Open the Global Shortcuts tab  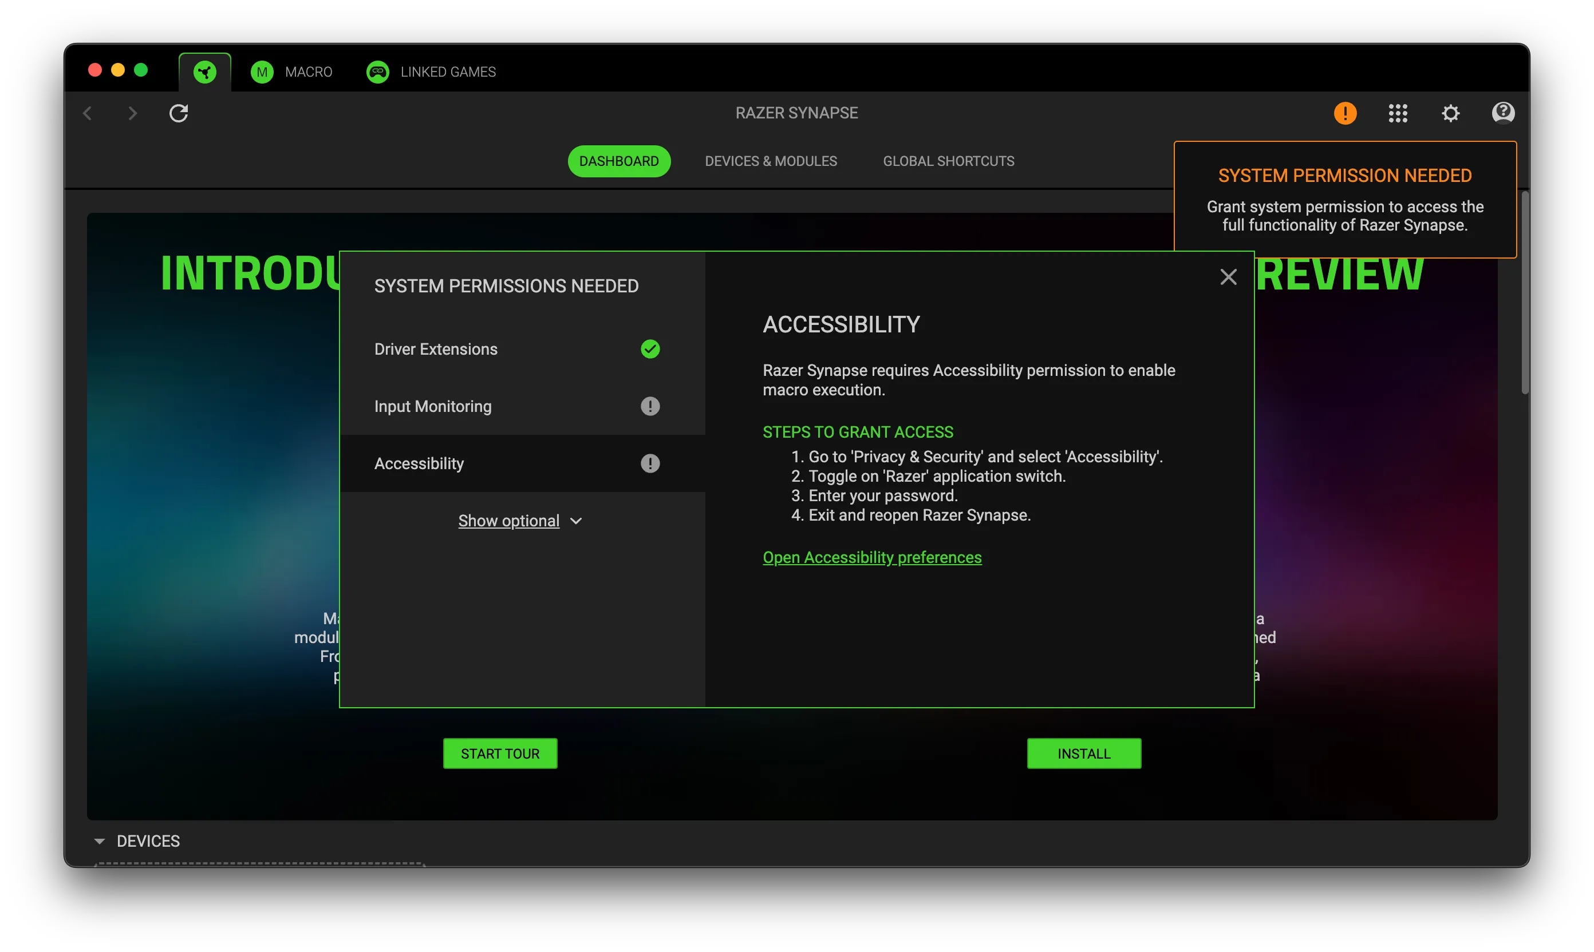click(x=948, y=161)
